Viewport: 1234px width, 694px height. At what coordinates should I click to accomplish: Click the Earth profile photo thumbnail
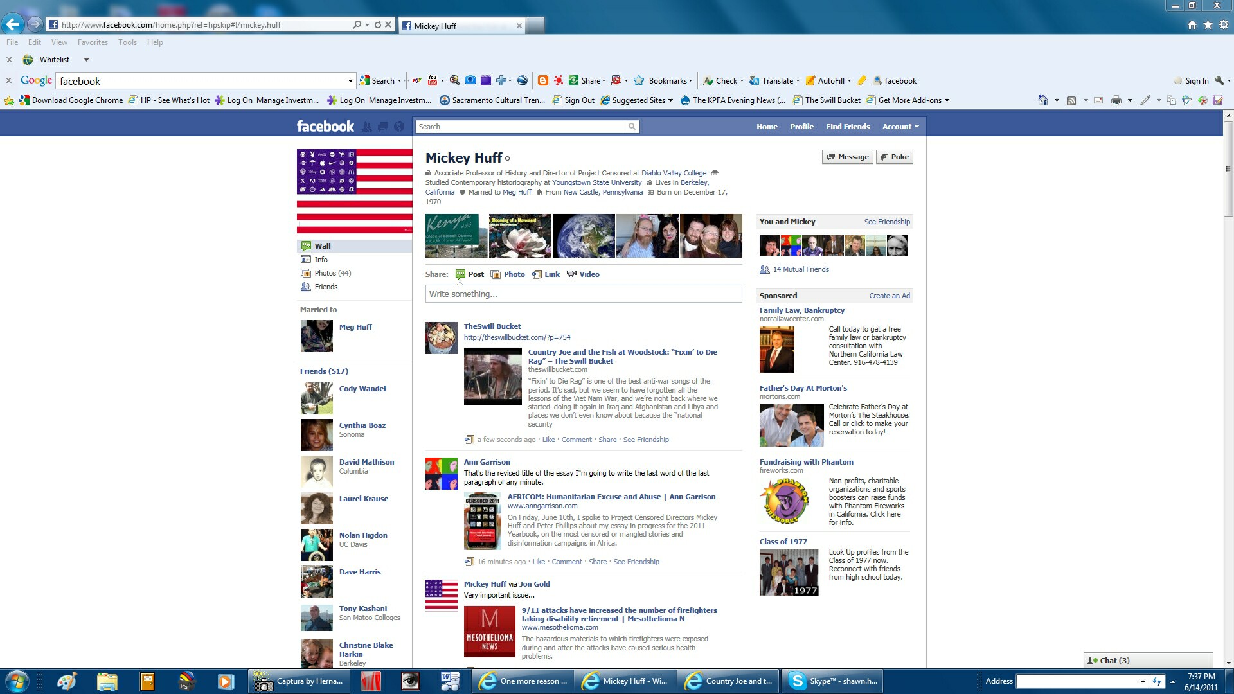583,236
